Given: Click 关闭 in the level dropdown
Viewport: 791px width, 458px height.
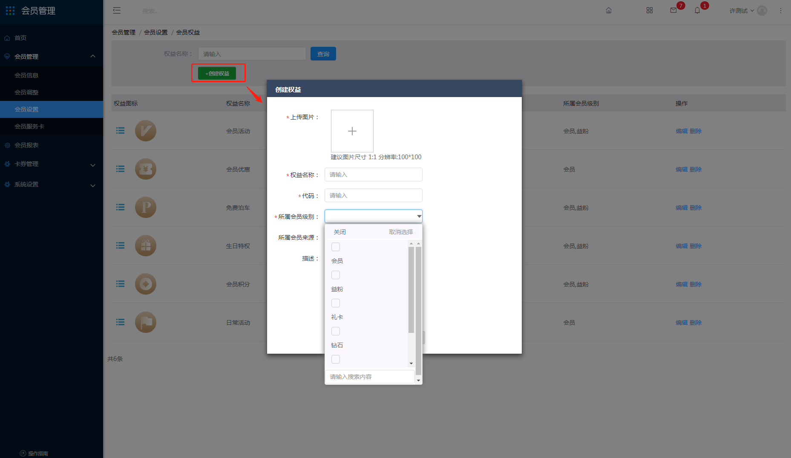Looking at the screenshot, I should pyautogui.click(x=339, y=232).
